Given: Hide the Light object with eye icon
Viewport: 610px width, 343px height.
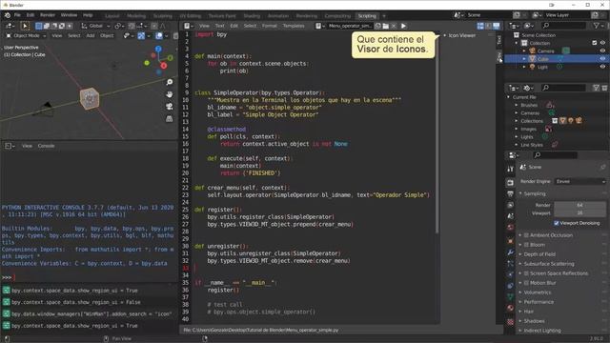Looking at the screenshot, I should [x=602, y=67].
